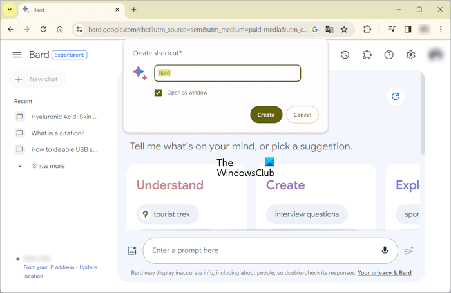Open Bard help question-mark icon
Screen dimensions: 451x293
pyautogui.click(x=389, y=55)
